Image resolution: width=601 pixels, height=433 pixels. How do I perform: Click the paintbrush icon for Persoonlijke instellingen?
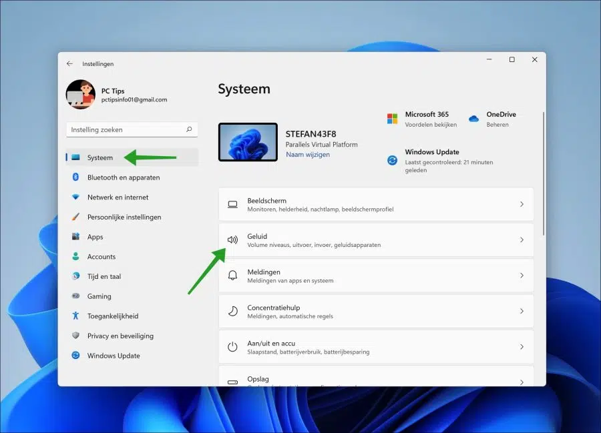click(75, 217)
